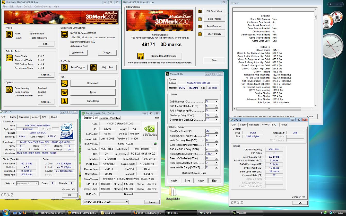Click the Exit button in MemSet
Viewport: 346px width, 216px height.
click(215, 181)
